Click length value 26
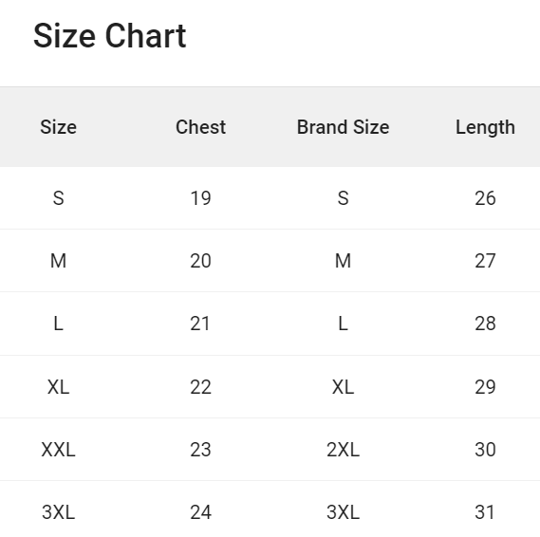 tap(485, 198)
